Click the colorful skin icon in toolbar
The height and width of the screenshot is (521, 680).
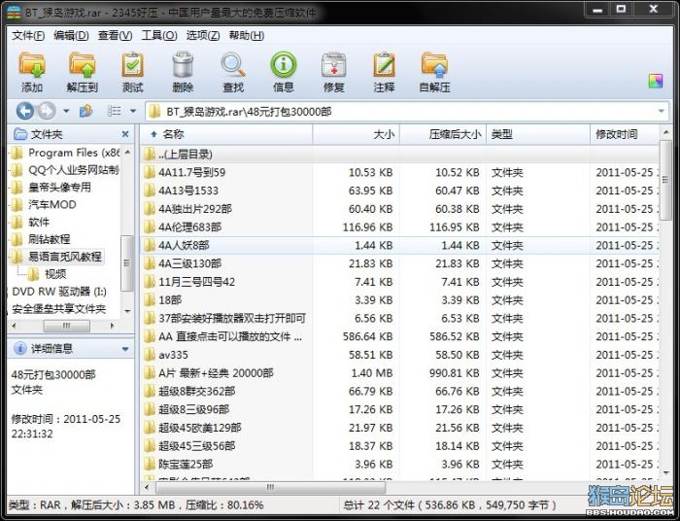coord(656,81)
